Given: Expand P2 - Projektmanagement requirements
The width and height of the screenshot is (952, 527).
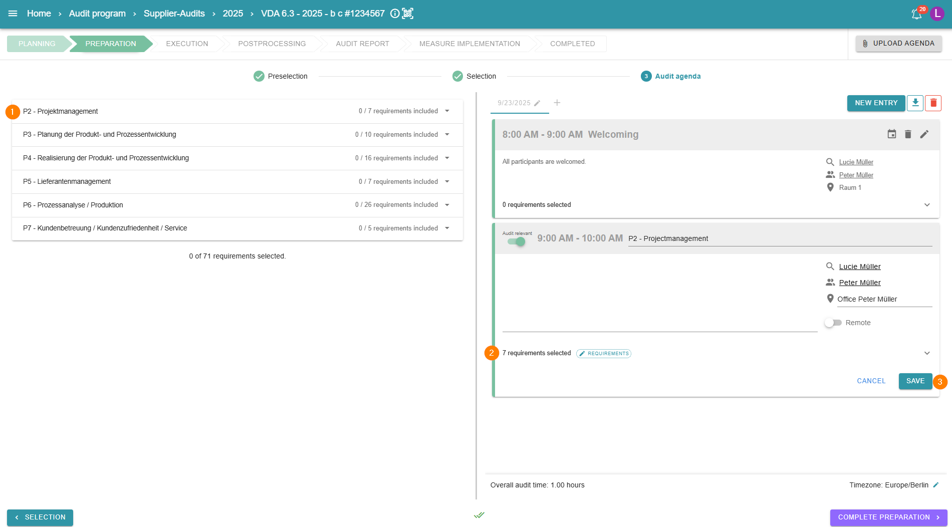Looking at the screenshot, I should click(x=447, y=111).
